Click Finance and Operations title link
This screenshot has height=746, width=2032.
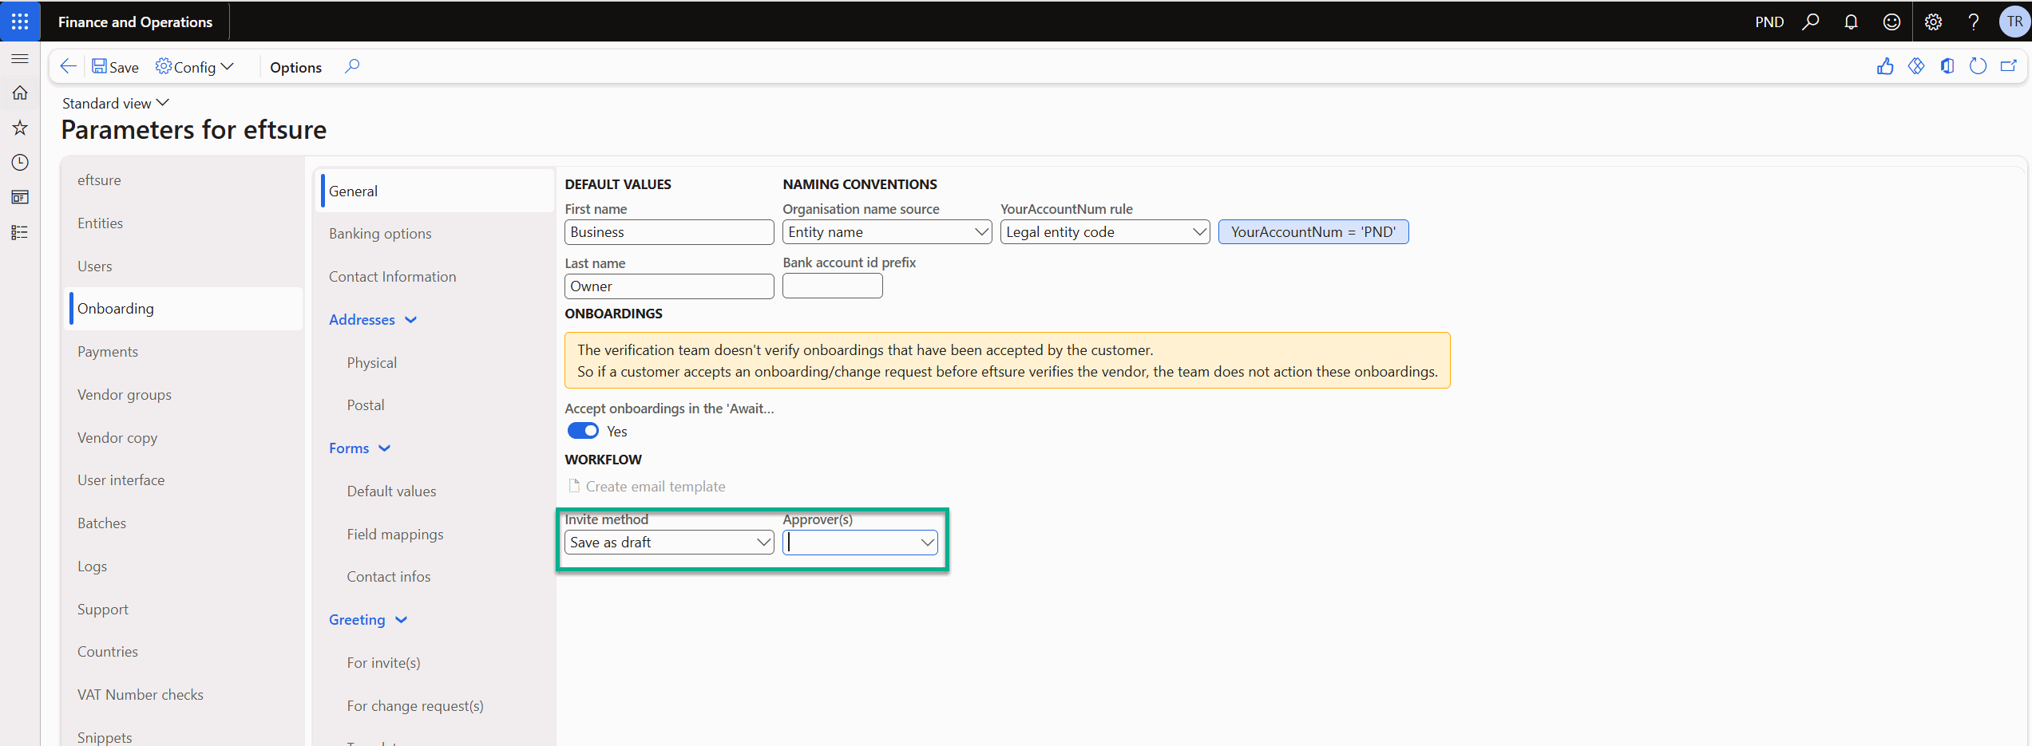click(x=135, y=22)
